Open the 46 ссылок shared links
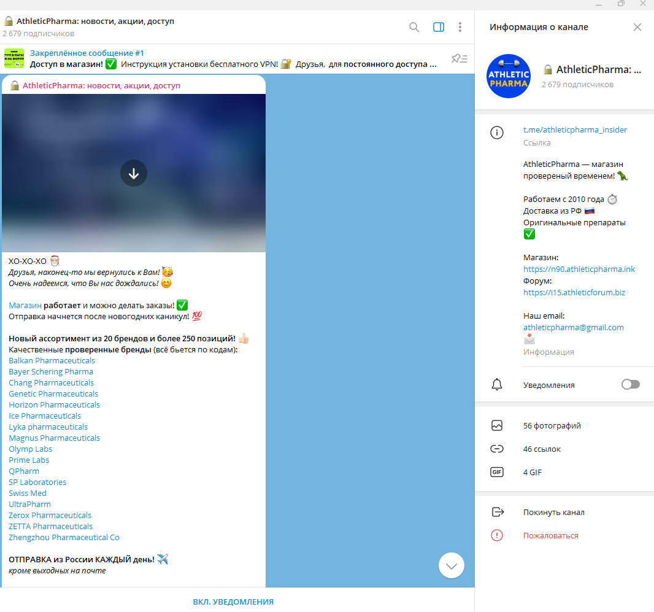Viewport: 654px width, 612px height. (542, 449)
